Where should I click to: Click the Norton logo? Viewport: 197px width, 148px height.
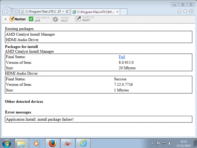(18, 19)
